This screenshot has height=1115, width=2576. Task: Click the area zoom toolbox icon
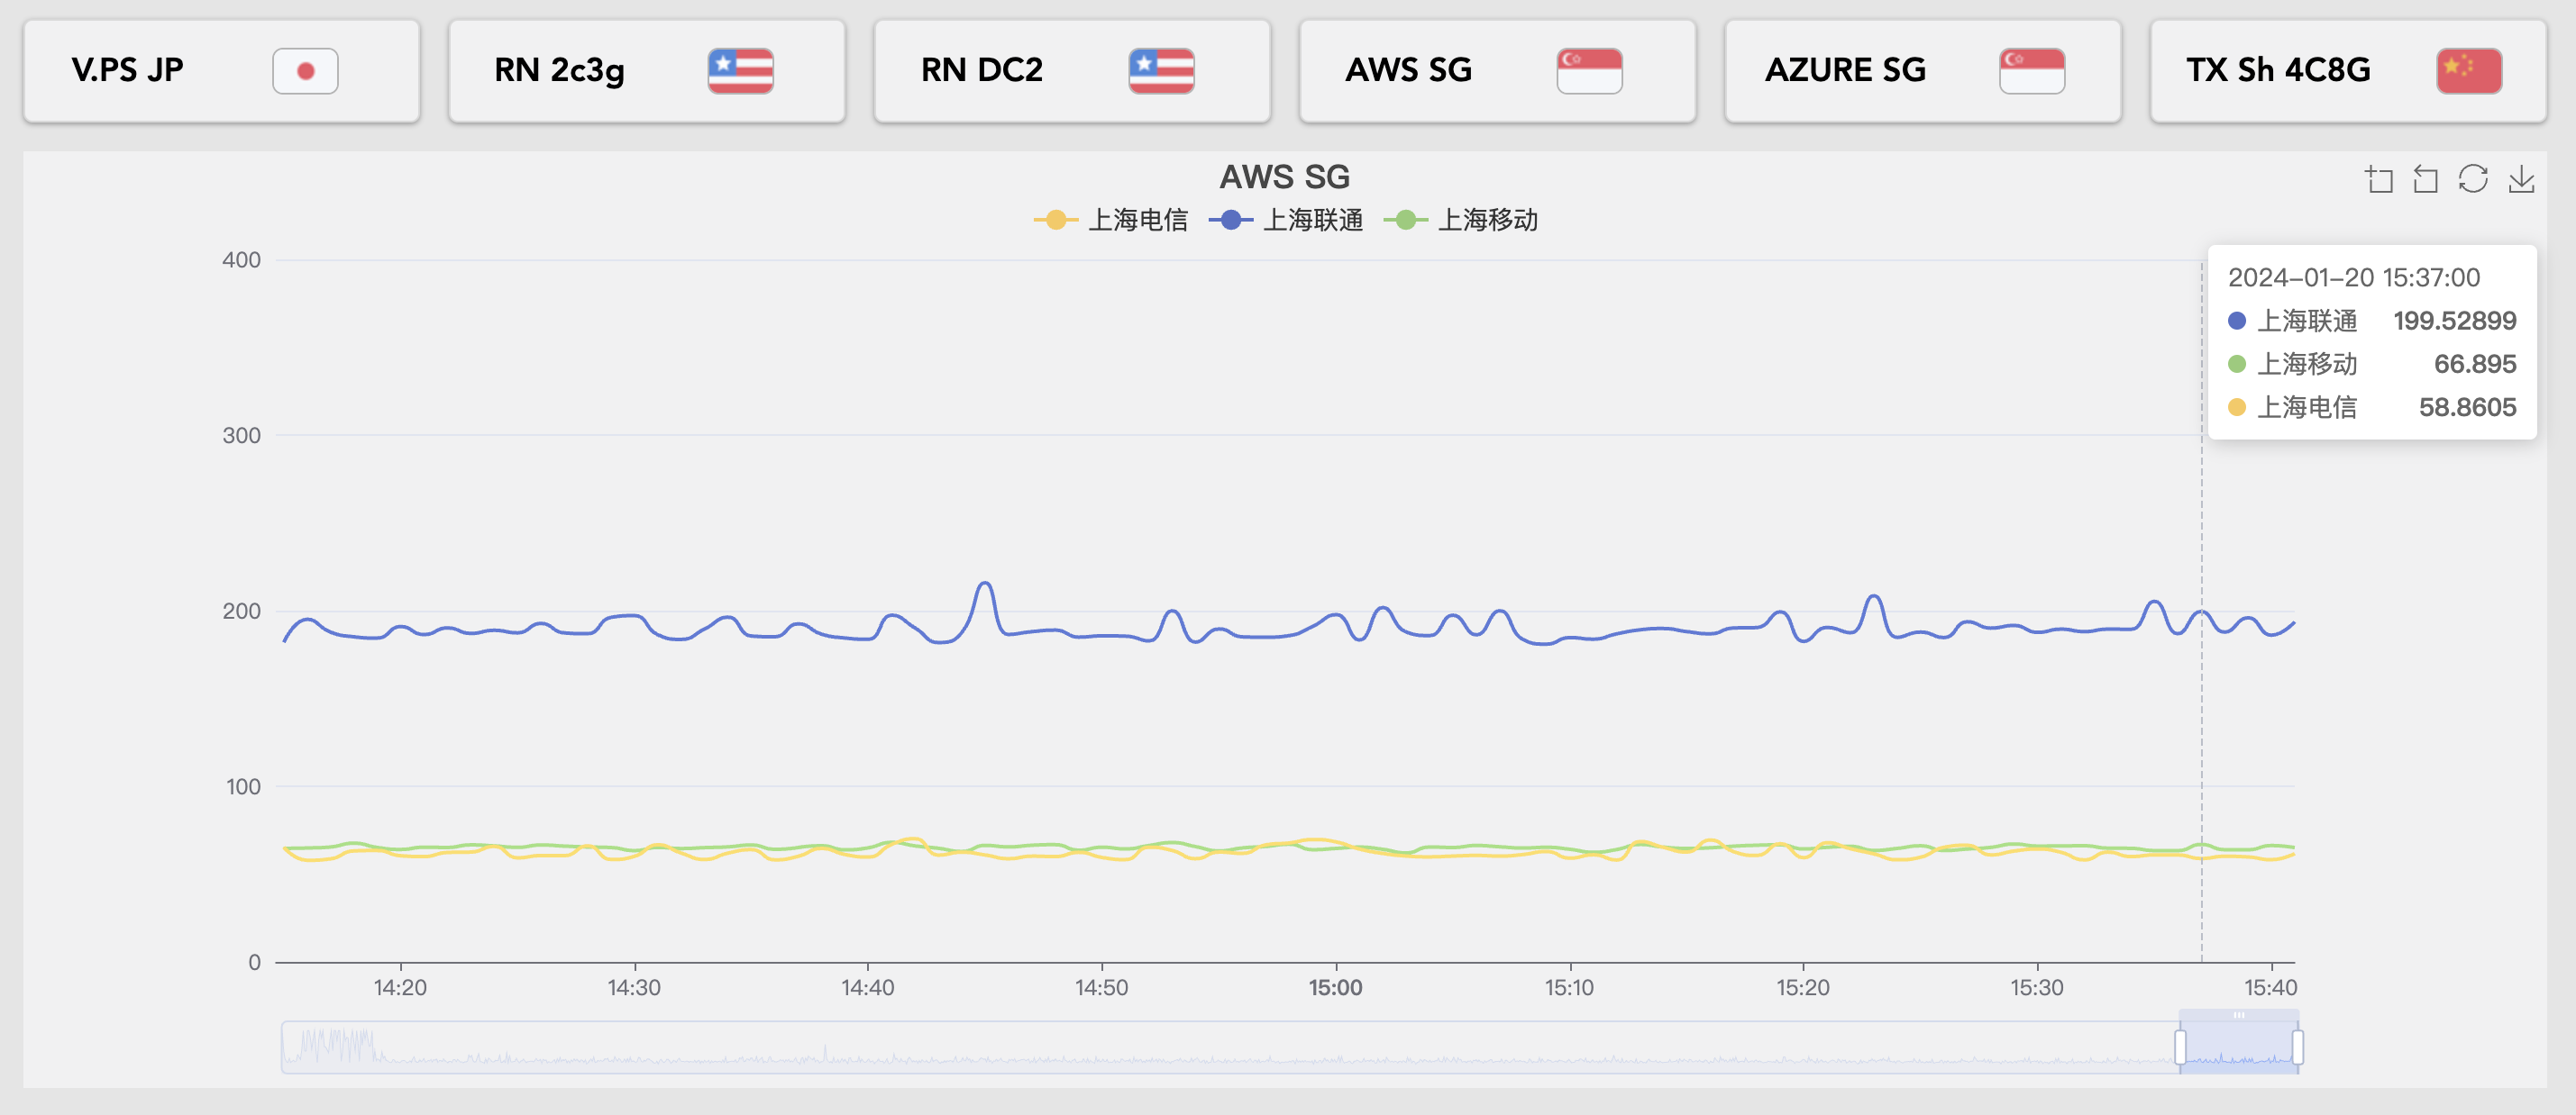click(2379, 180)
